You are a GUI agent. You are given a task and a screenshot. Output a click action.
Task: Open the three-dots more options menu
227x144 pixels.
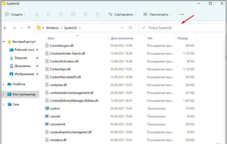[182, 14]
